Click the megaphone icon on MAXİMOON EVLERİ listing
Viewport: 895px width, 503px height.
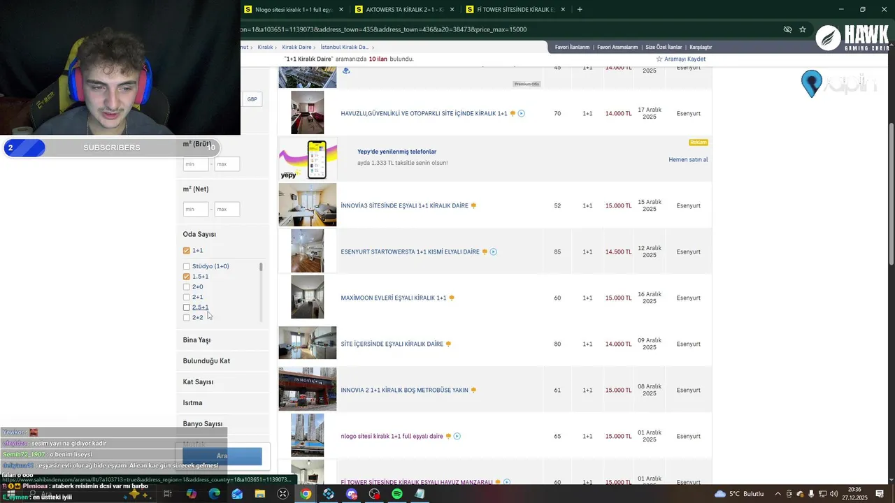(x=452, y=298)
